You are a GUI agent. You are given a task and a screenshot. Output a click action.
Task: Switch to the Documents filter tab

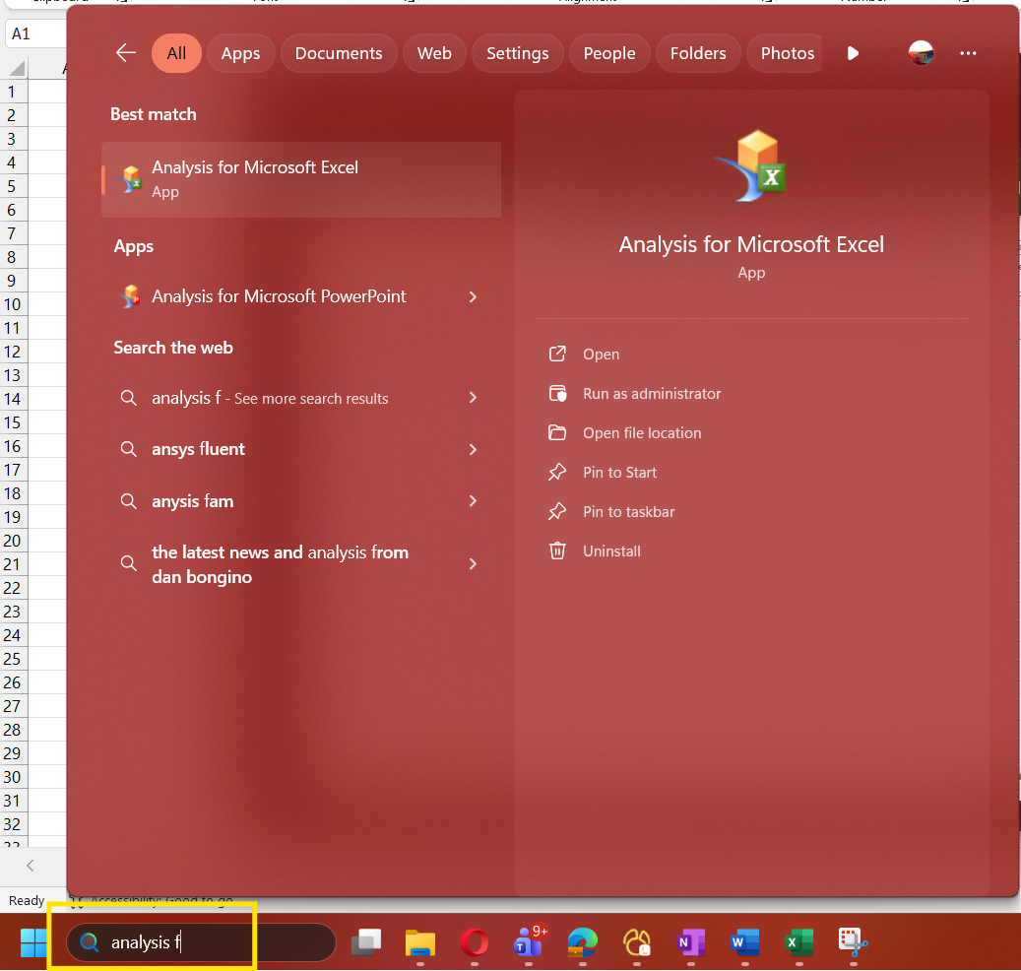point(339,53)
